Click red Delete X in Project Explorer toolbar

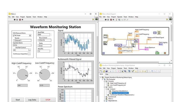(x=118, y=71)
